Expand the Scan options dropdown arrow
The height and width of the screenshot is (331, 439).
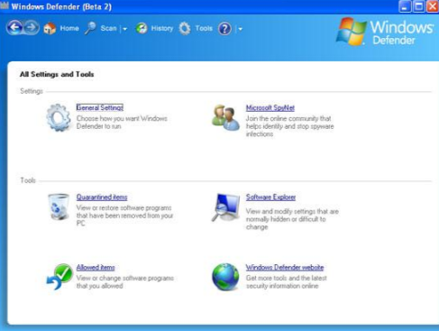(x=124, y=29)
